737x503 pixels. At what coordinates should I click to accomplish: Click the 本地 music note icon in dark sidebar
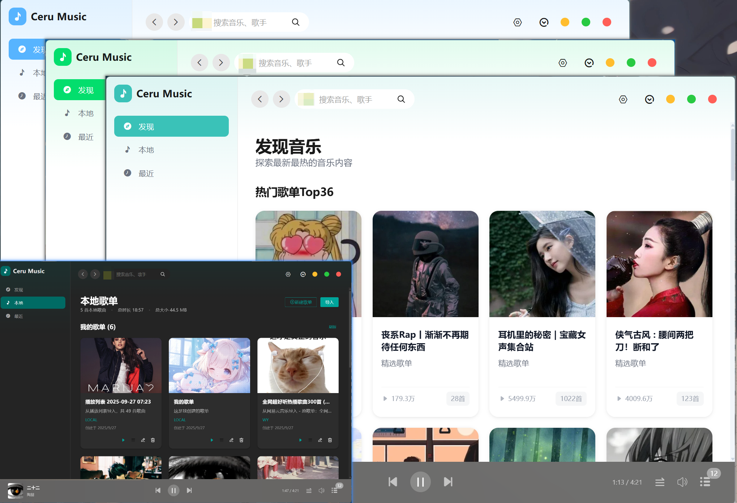[8, 303]
